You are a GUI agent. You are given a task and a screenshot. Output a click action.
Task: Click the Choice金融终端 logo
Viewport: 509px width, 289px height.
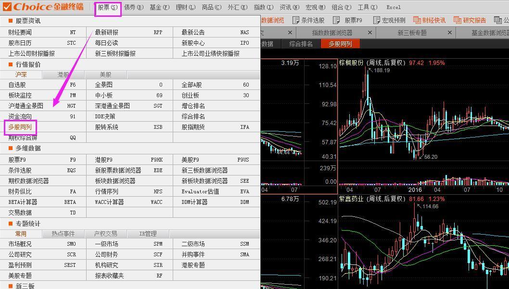[x=43, y=7]
